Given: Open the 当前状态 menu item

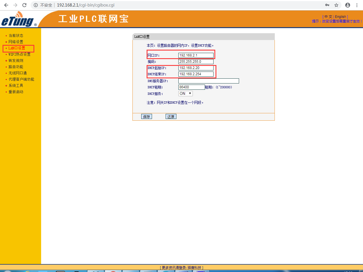Looking at the screenshot, I should coord(16,35).
